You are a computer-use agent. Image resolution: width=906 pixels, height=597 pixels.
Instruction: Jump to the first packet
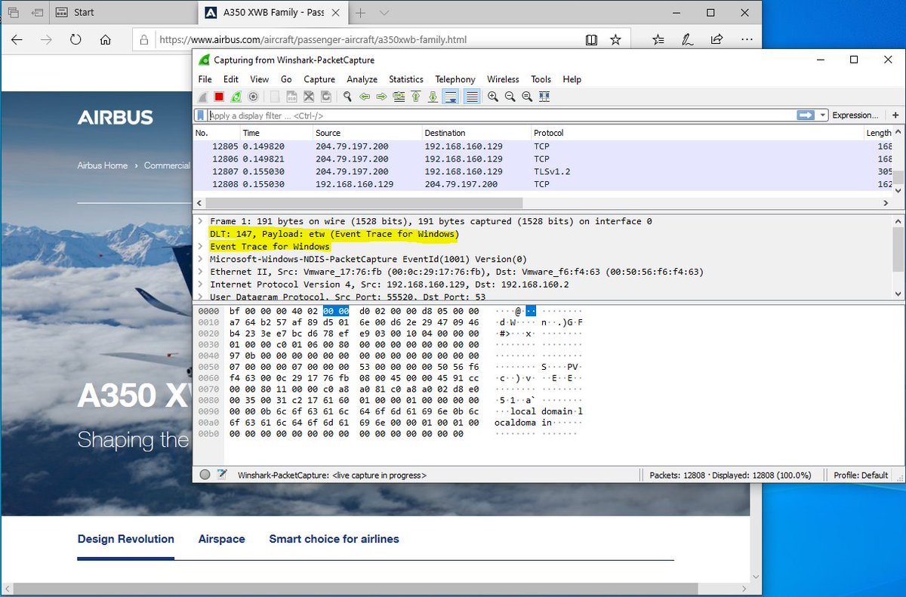(x=416, y=97)
